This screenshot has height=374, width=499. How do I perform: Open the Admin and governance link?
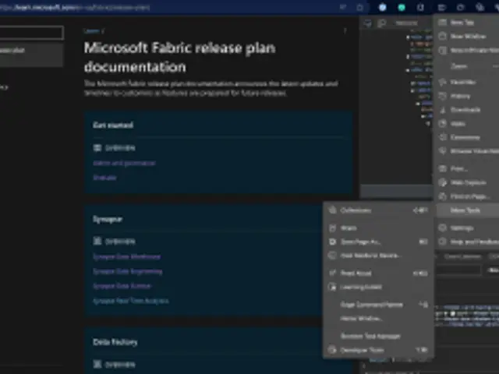[x=124, y=163]
